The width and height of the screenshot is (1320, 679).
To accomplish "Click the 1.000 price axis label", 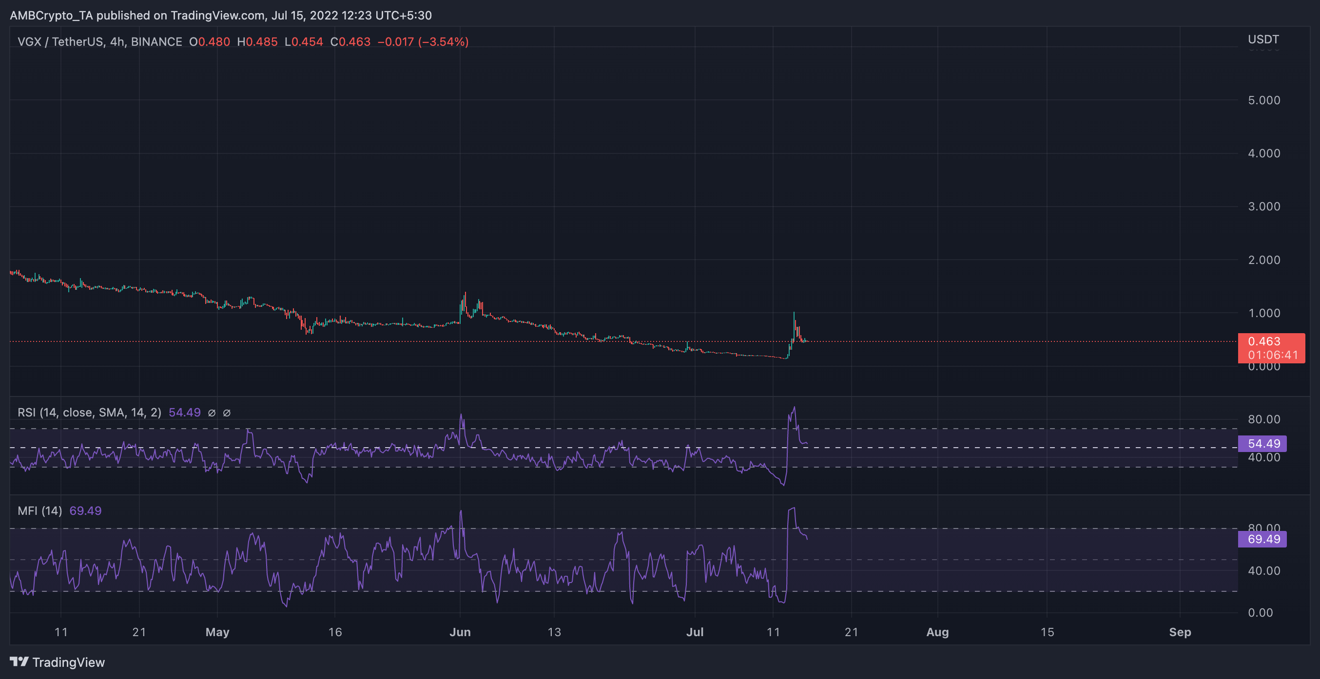I will pyautogui.click(x=1263, y=313).
